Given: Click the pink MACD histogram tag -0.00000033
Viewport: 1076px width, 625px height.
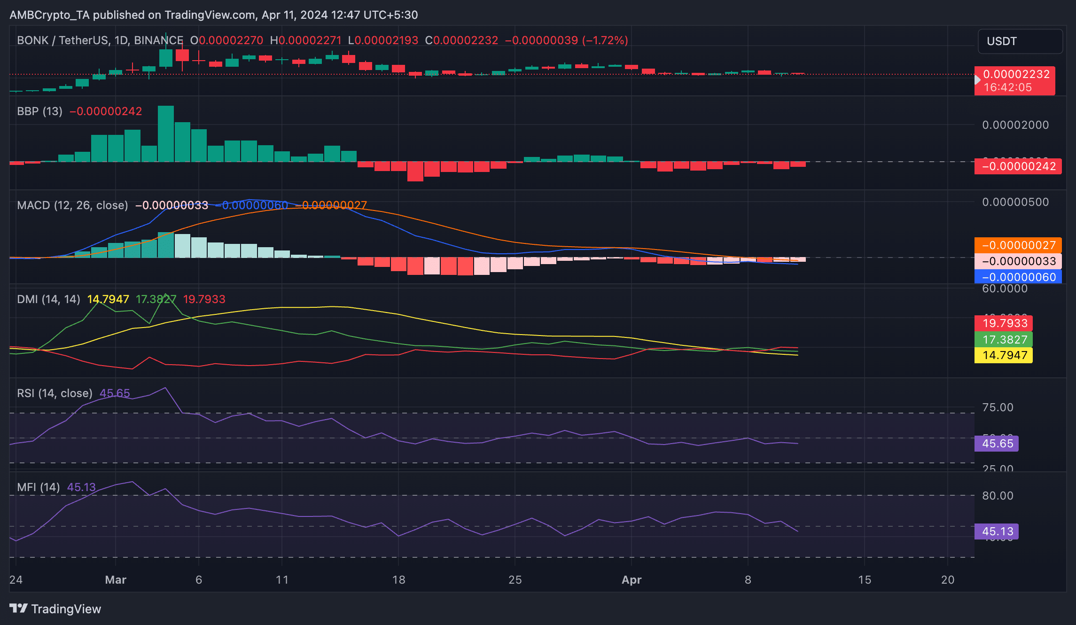Looking at the screenshot, I should click(1018, 261).
